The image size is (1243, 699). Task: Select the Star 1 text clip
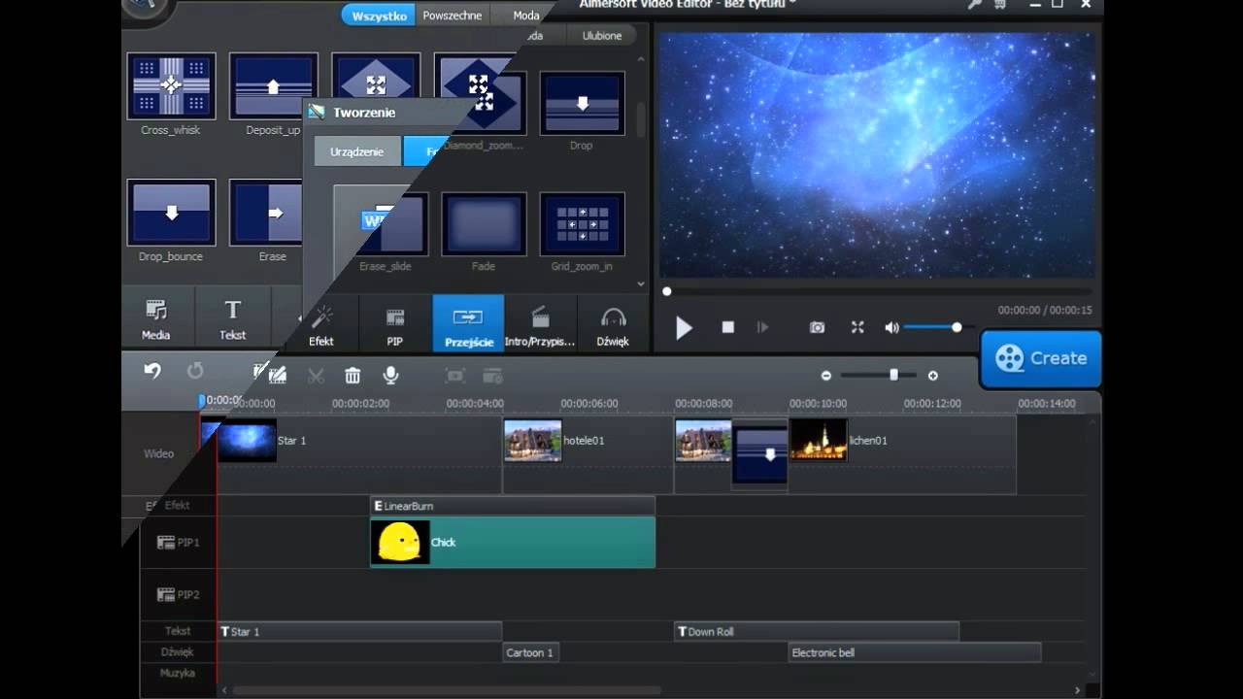coord(359,632)
